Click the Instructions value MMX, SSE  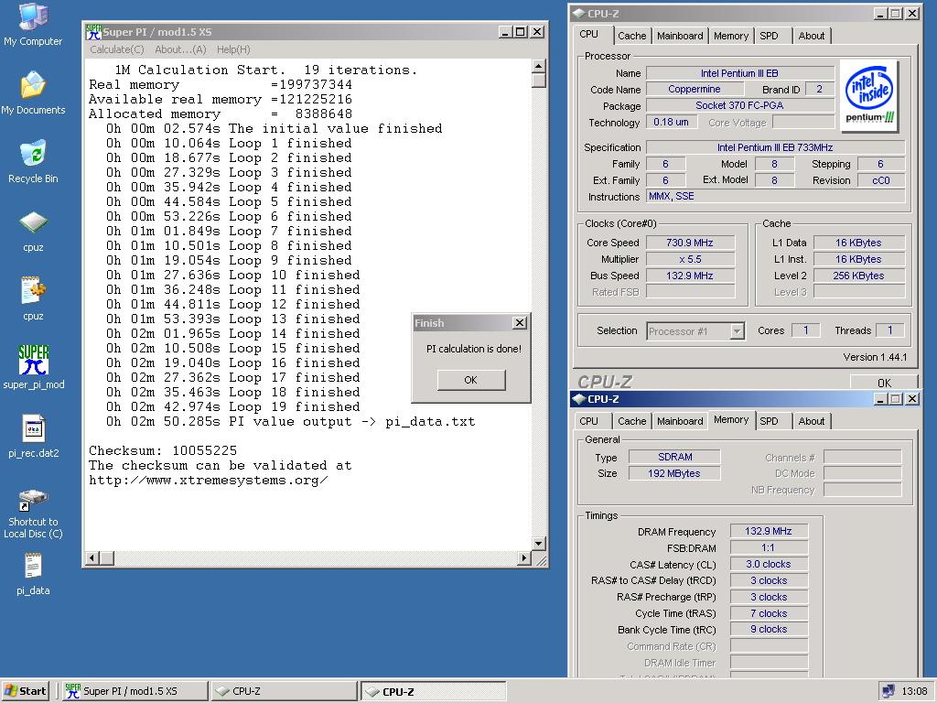click(x=775, y=196)
